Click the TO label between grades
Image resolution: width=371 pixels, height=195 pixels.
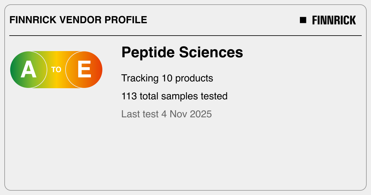coord(56,70)
